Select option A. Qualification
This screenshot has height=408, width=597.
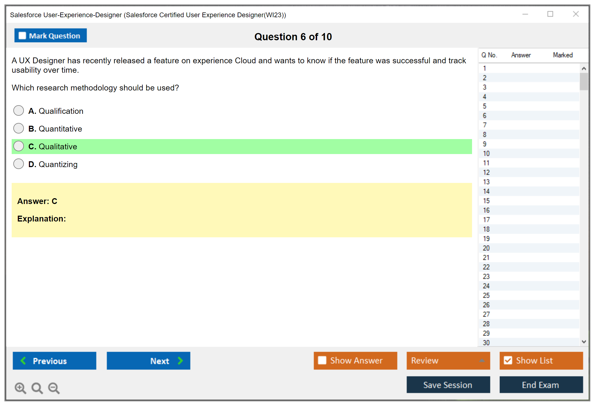tap(19, 110)
